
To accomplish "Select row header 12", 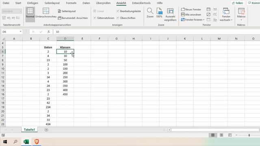I will 3,77.
